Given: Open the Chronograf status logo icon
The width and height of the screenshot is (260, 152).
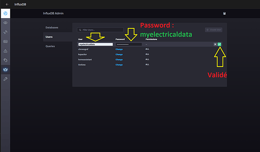Looking at the screenshot, I should [6, 14].
